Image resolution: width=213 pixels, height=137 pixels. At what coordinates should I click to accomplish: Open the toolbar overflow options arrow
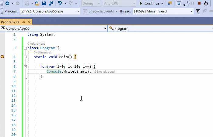click(x=184, y=5)
